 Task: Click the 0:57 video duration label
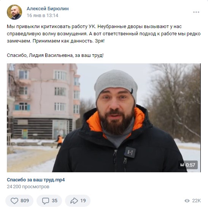pos(191,165)
